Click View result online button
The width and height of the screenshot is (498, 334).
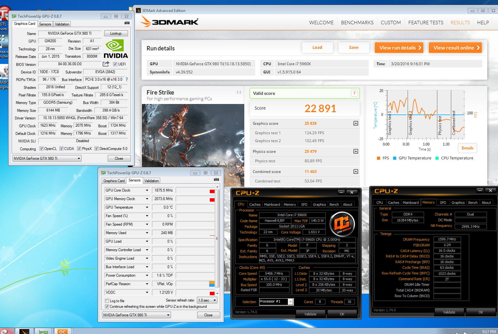pyautogui.click(x=455, y=48)
